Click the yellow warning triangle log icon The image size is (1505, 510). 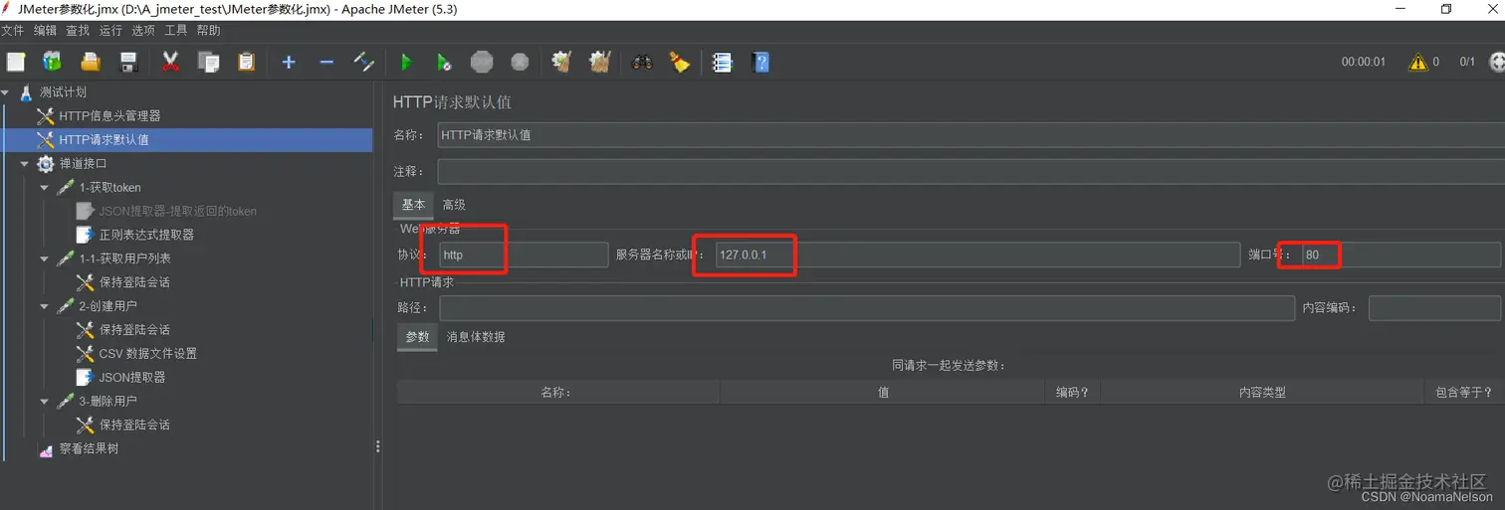pos(1417,62)
